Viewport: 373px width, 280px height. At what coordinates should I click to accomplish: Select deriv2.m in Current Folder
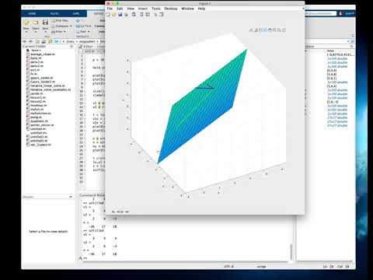(x=37, y=66)
